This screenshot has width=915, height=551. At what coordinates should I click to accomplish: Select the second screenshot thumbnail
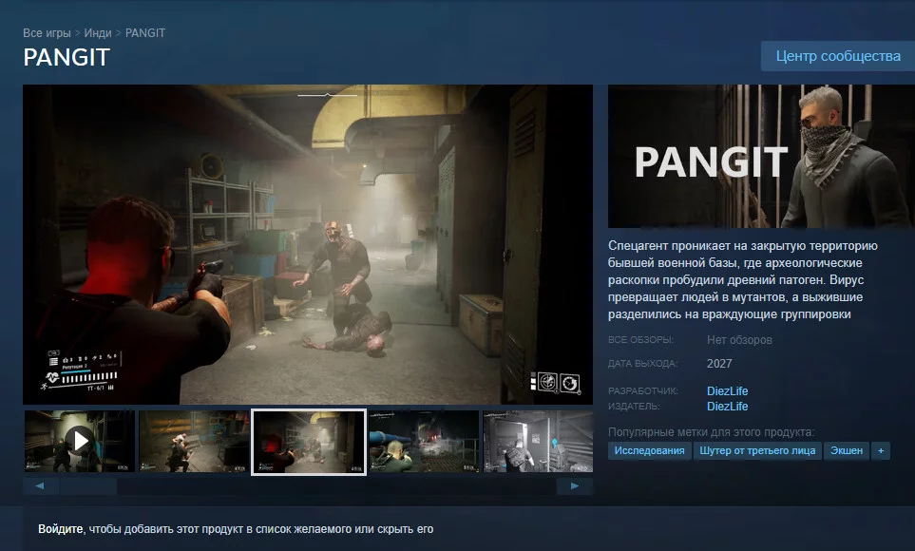click(194, 441)
